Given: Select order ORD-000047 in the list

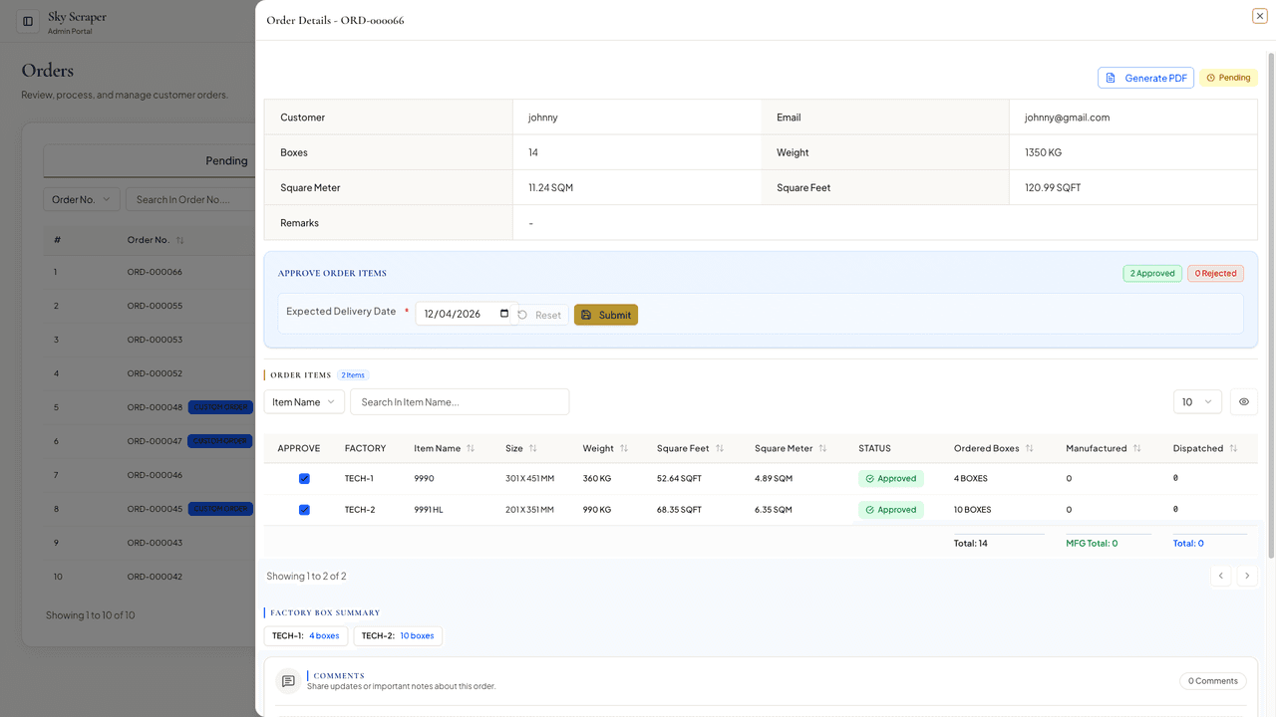Looking at the screenshot, I should pos(155,441).
